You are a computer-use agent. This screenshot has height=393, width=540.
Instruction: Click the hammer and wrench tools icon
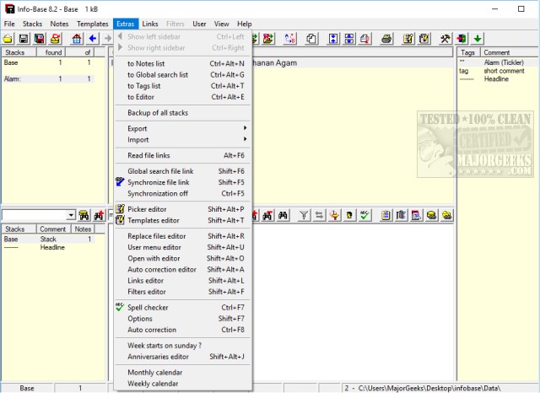click(445, 39)
